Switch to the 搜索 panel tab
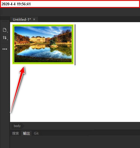 click(x=16, y=133)
